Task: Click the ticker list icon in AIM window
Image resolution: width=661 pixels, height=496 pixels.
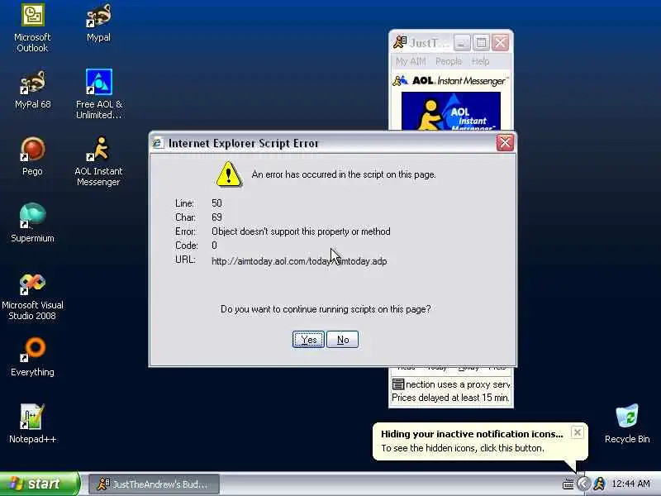Action: click(398, 384)
